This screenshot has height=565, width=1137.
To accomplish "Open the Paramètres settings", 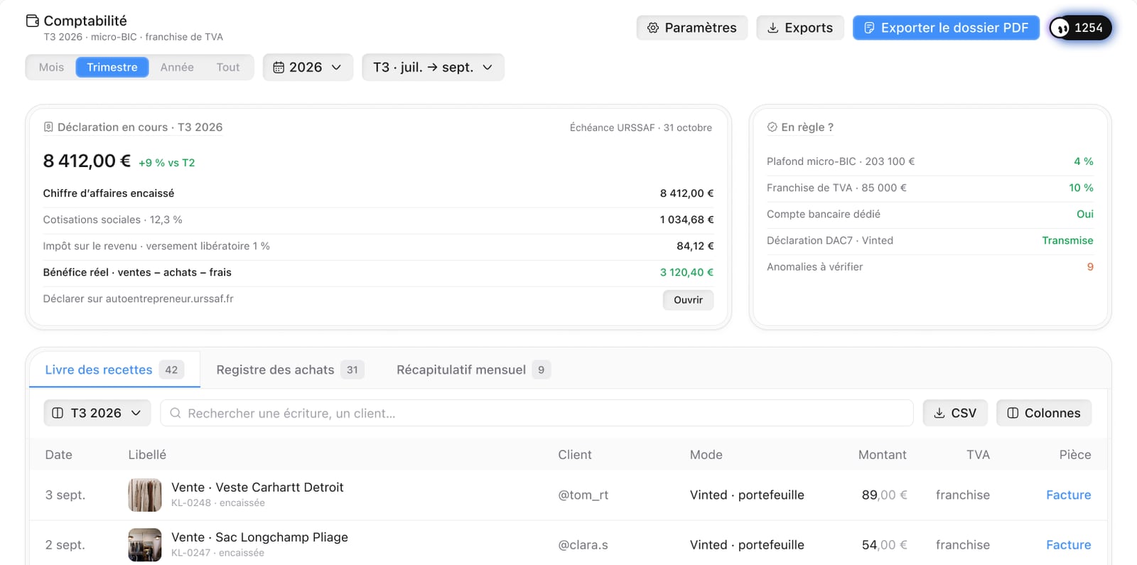I will (x=692, y=28).
